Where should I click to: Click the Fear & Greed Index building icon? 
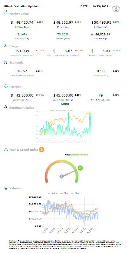[6, 149]
